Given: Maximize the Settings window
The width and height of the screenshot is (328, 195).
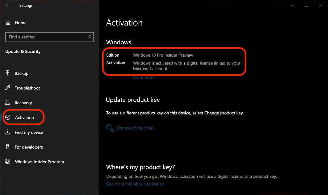Looking at the screenshot, I should point(306,5).
